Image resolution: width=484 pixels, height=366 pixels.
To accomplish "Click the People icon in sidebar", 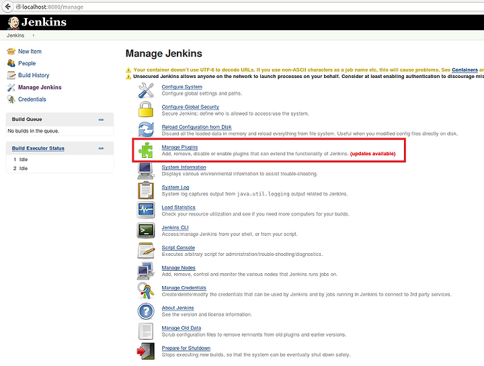I will pyautogui.click(x=11, y=63).
